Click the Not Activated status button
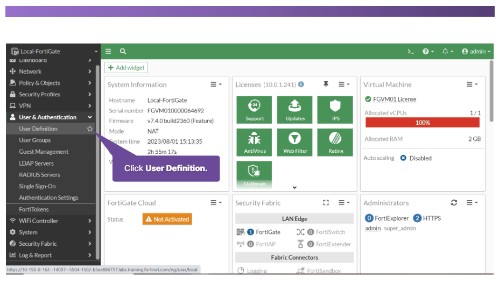 click(167, 219)
